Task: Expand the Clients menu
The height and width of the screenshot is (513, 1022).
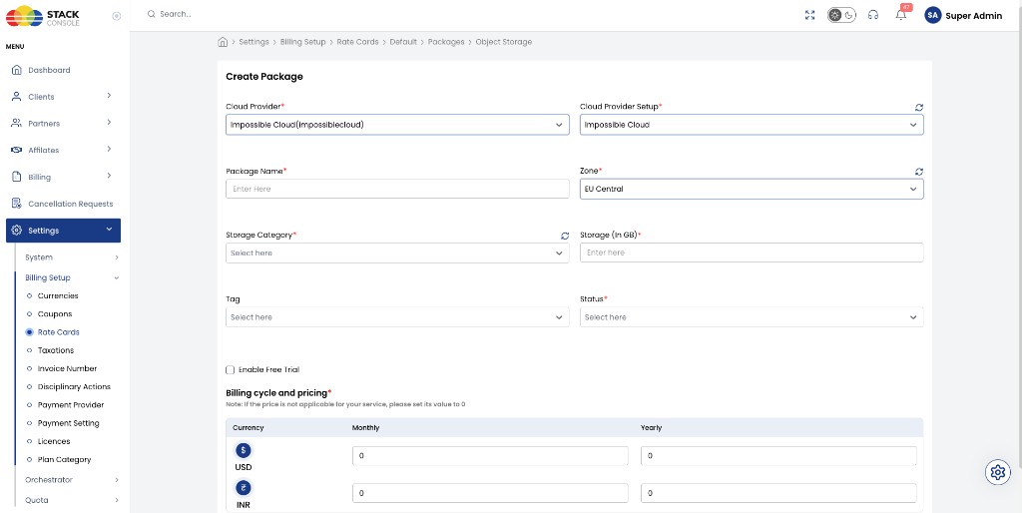Action: [x=63, y=97]
